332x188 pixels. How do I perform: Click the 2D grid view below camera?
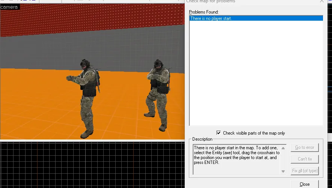pyautogui.click(x=92, y=165)
